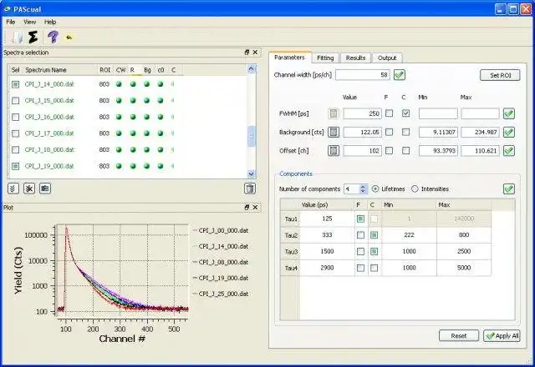The image size is (535, 367).
Task: Toggle FWHM C (common) checkbox
Action: (x=405, y=113)
